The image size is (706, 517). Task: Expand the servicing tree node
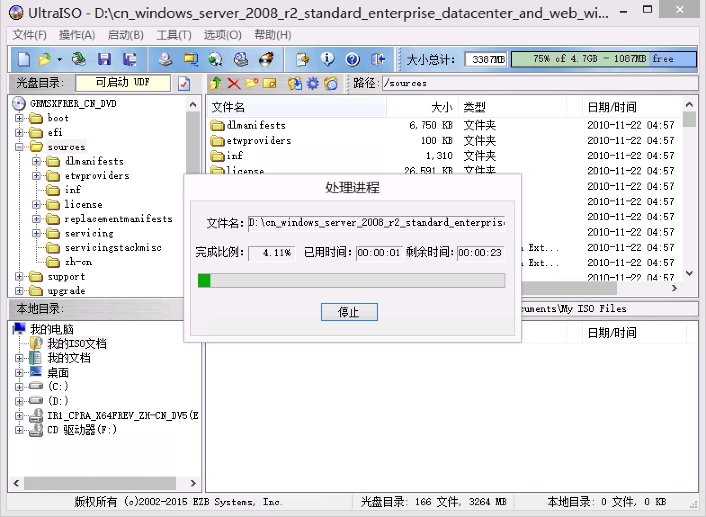pos(36,233)
